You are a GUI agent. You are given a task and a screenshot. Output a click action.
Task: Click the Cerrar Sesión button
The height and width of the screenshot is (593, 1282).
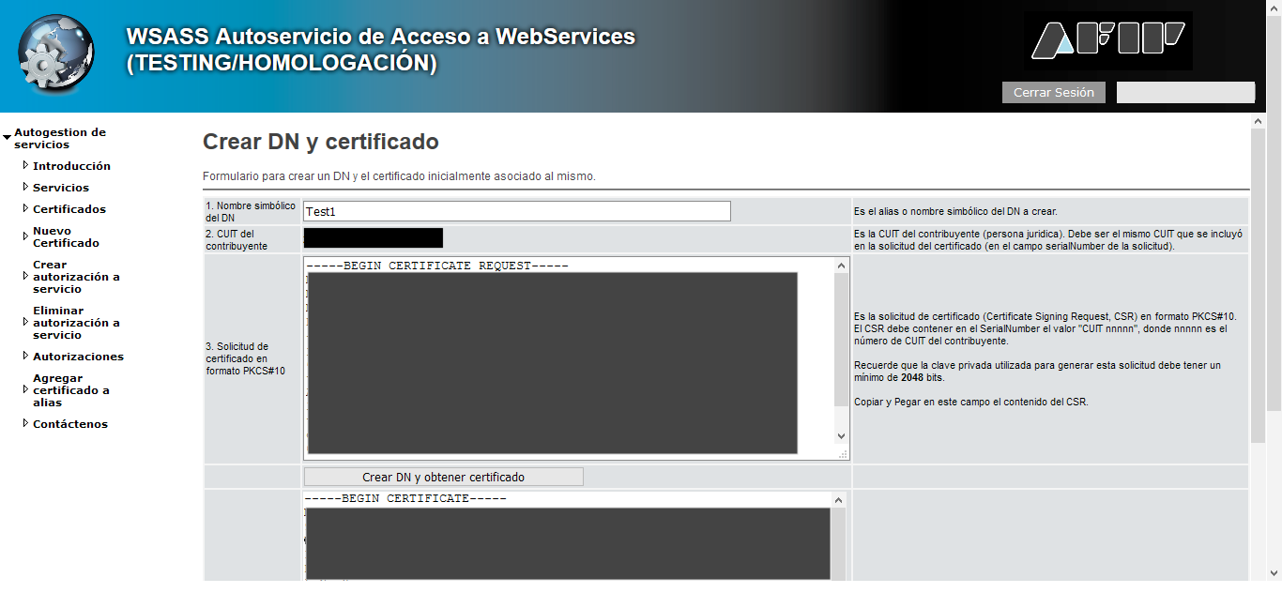tap(1054, 93)
